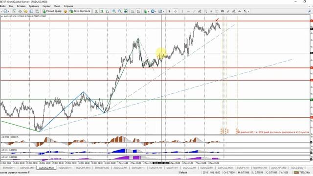
Task: Switch to EURUSD,H1 chart tab
Action: tap(9, 168)
